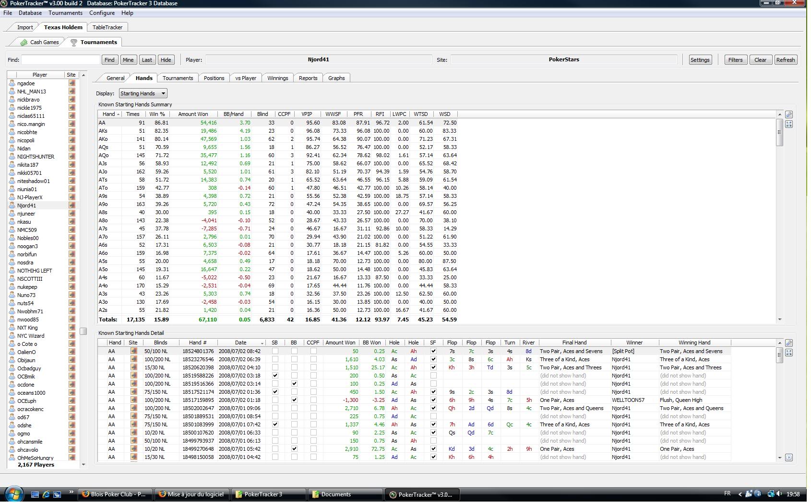Toggle SB checkbox for hand 18517521174
The image size is (811, 503).
(275, 392)
